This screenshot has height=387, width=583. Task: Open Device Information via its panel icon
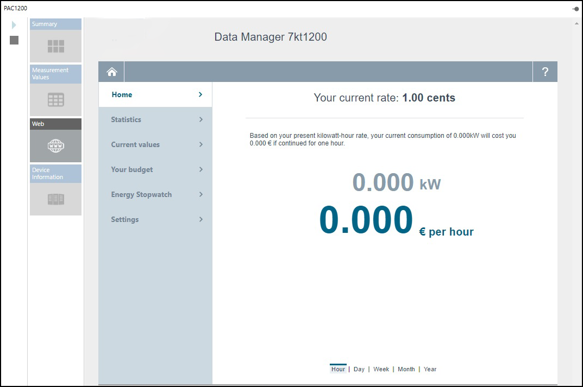55,199
